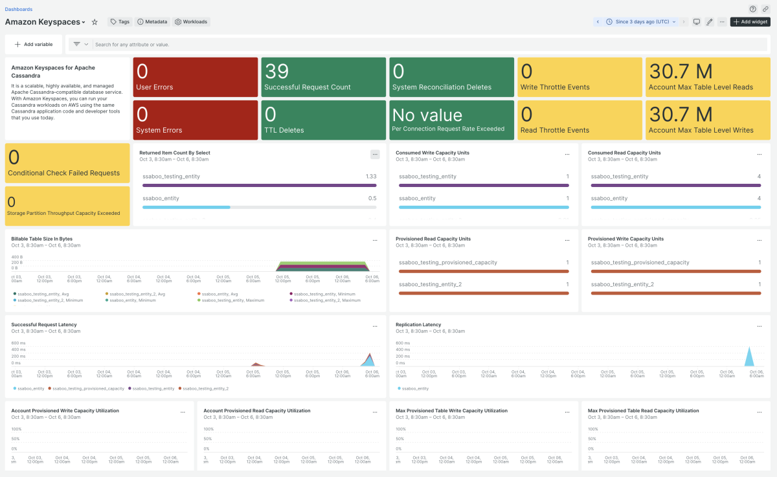Image resolution: width=777 pixels, height=477 pixels.
Task: Open Returned Item Count By Select widget menu
Action: [x=375, y=154]
